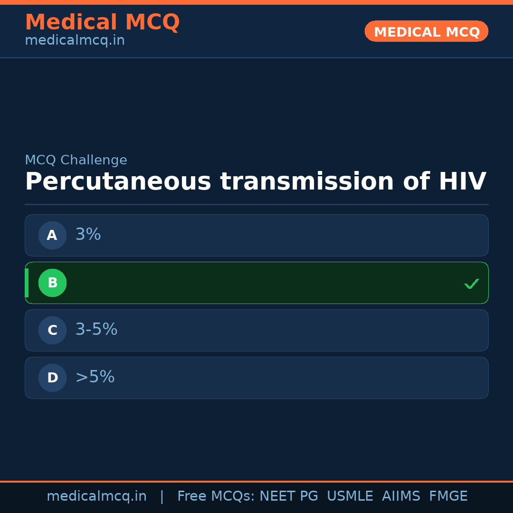Select the highlighted correct answer row B
This screenshot has height=513, width=513.
click(x=256, y=283)
